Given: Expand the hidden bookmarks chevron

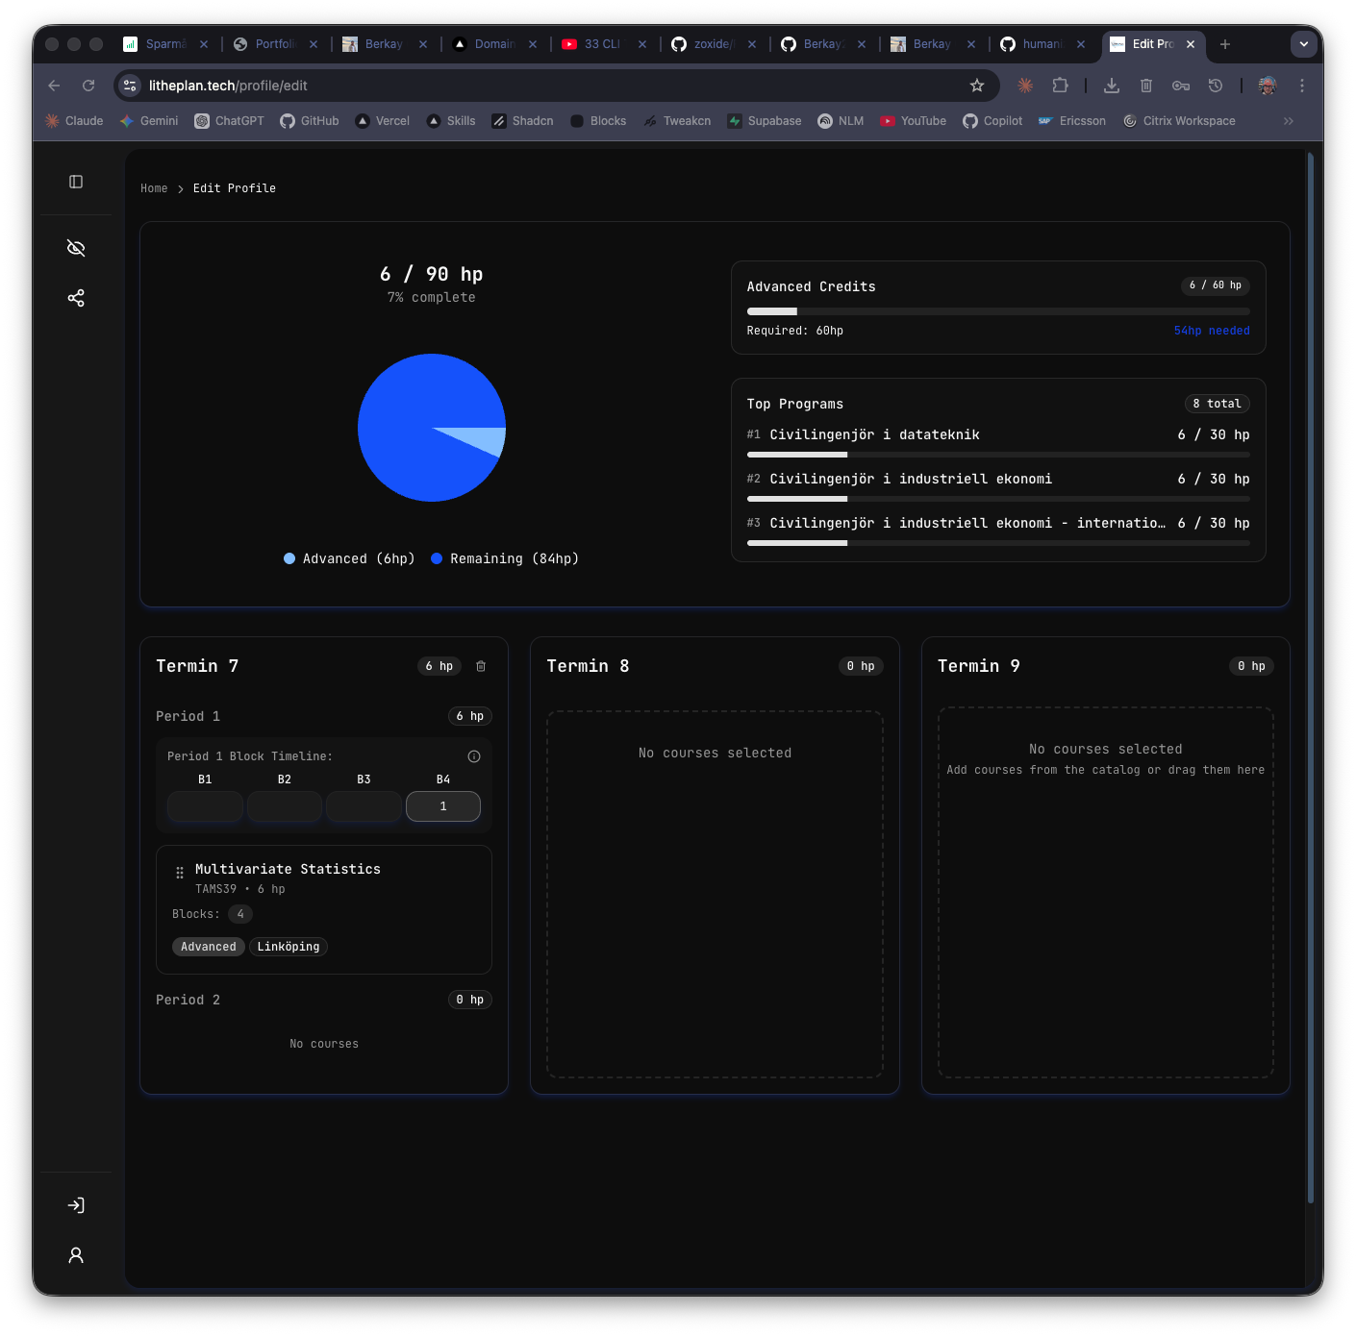Looking at the screenshot, I should click(1288, 120).
